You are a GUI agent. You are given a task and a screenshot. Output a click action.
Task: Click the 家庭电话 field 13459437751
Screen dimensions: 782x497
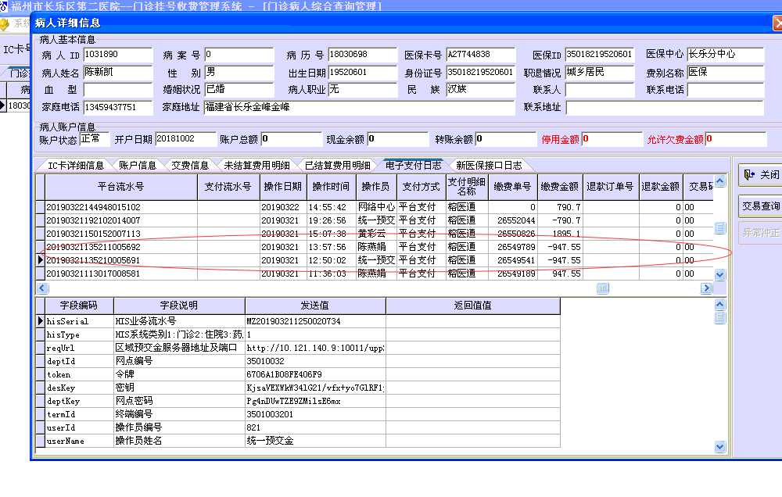(118, 107)
